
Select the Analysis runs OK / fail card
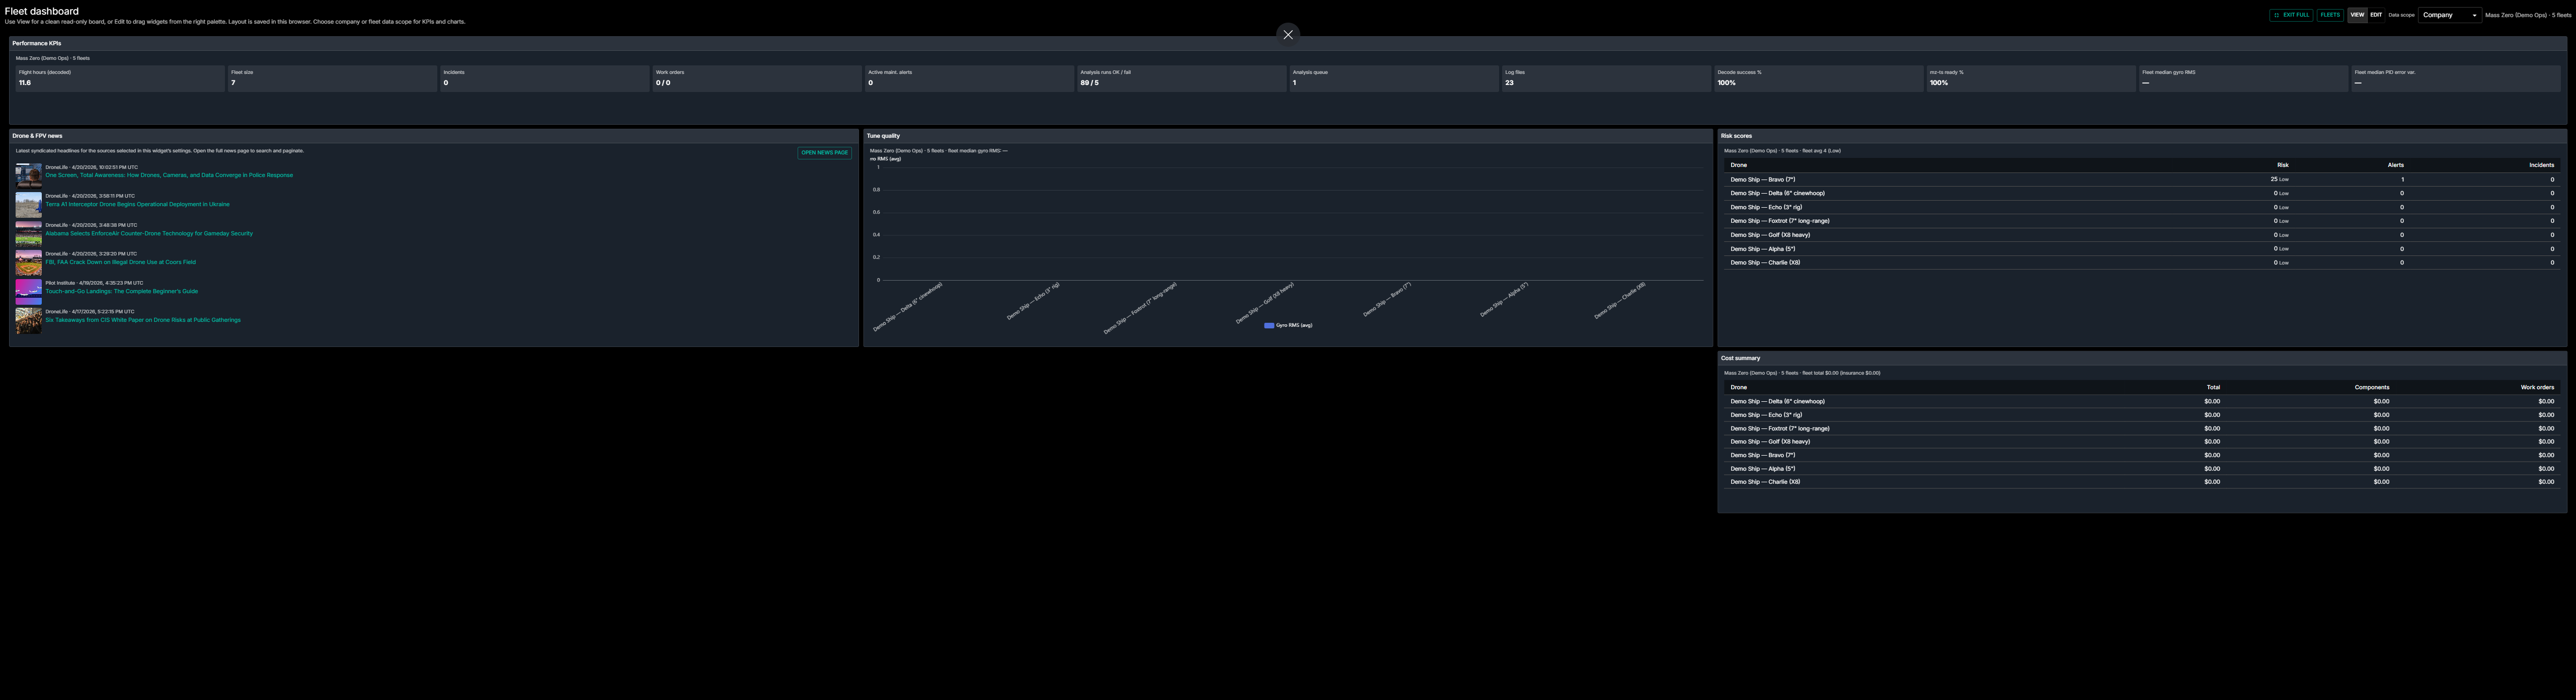pos(1181,78)
